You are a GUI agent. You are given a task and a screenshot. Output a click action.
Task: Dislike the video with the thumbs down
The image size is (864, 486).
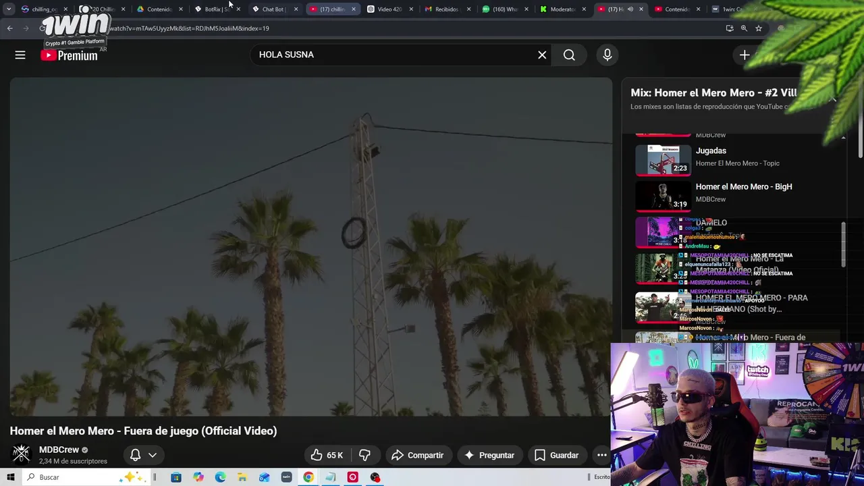pyautogui.click(x=365, y=455)
